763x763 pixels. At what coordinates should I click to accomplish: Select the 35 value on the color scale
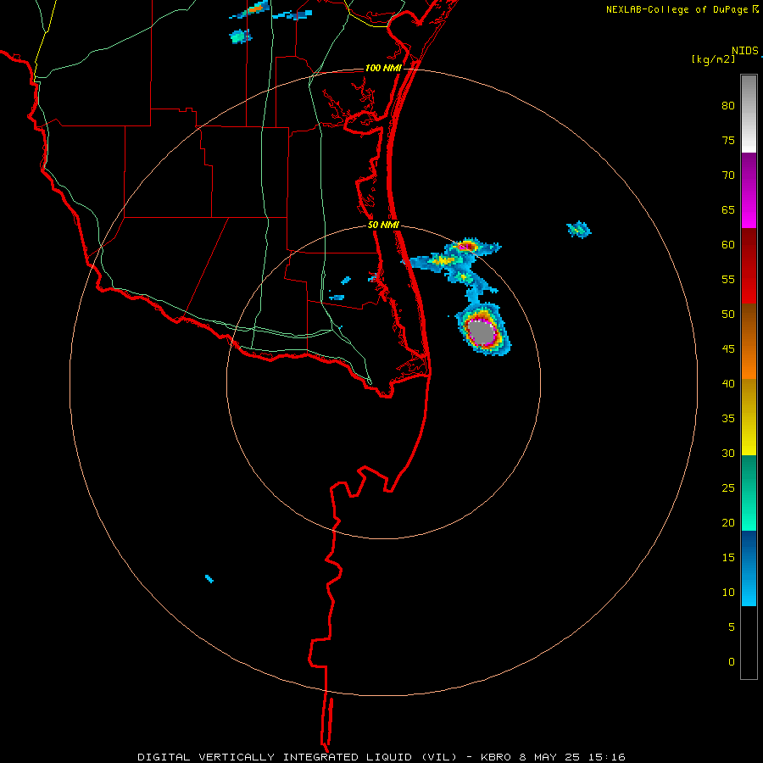(728, 419)
